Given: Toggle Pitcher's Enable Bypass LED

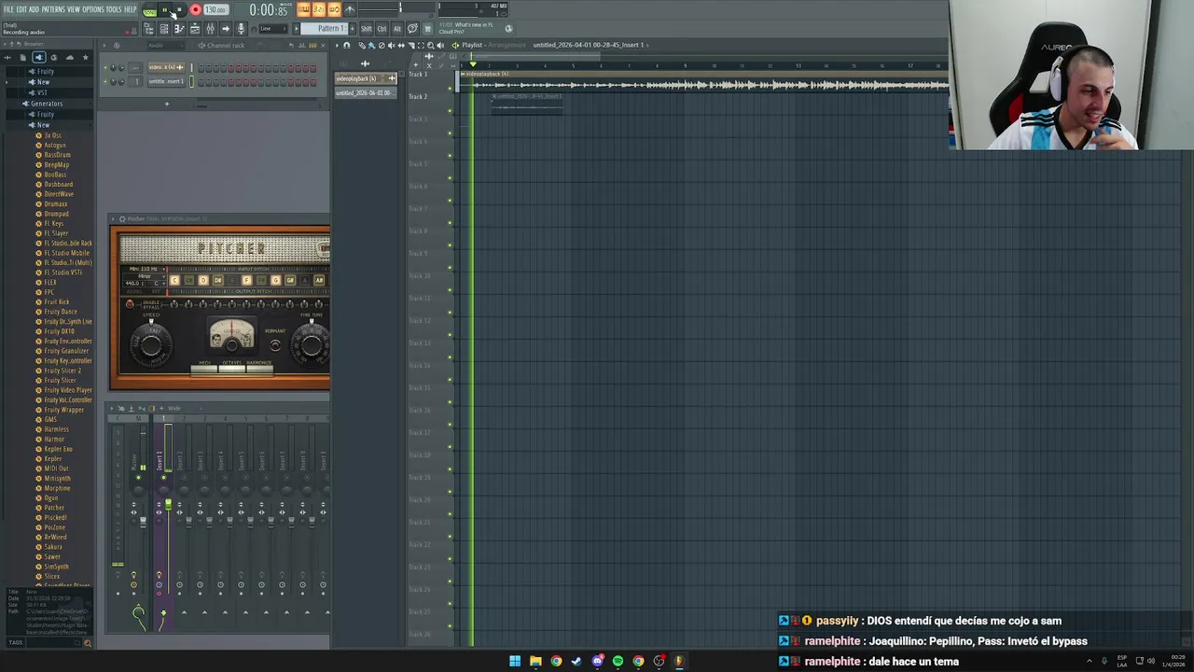Looking at the screenshot, I should click(130, 304).
